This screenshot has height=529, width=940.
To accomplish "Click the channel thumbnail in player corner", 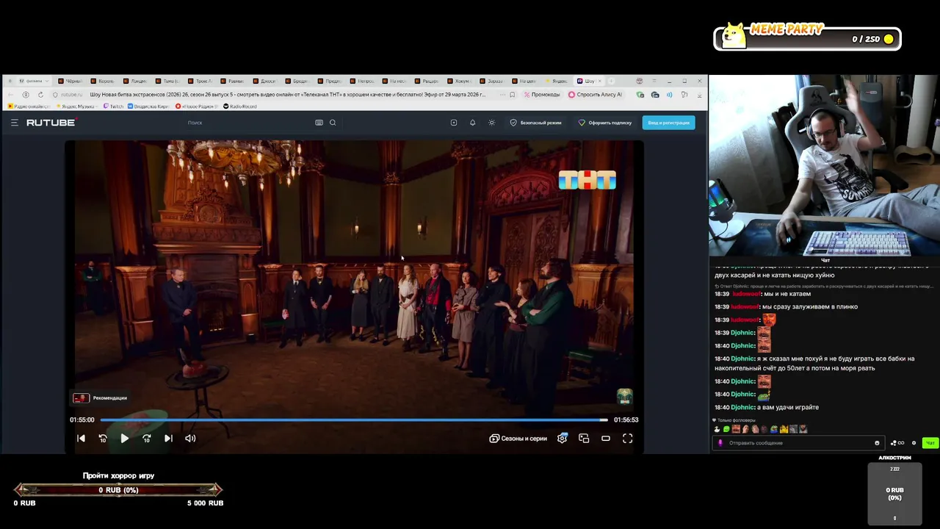I will coord(624,397).
